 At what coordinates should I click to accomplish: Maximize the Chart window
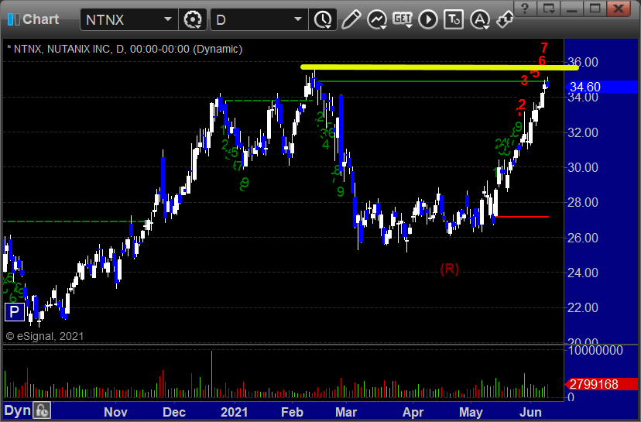(x=595, y=8)
